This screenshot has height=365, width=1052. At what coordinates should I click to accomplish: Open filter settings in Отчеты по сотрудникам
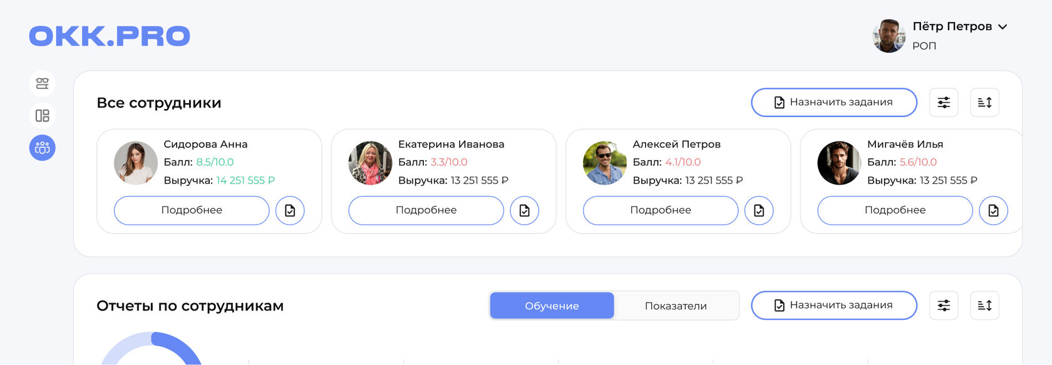[944, 306]
